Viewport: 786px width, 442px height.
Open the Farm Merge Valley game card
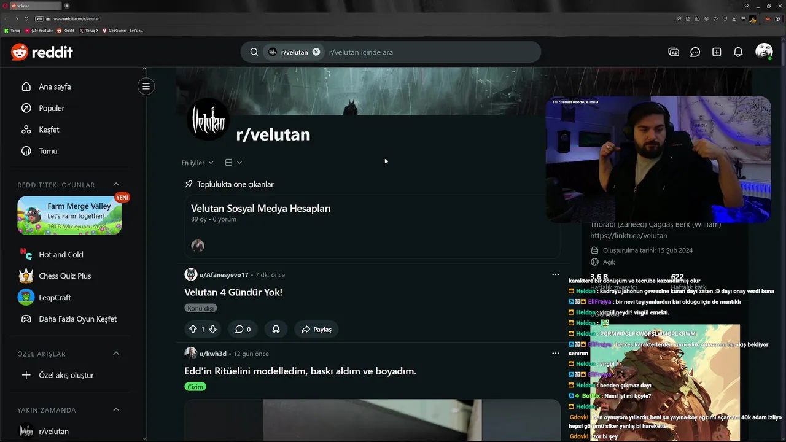(x=69, y=215)
